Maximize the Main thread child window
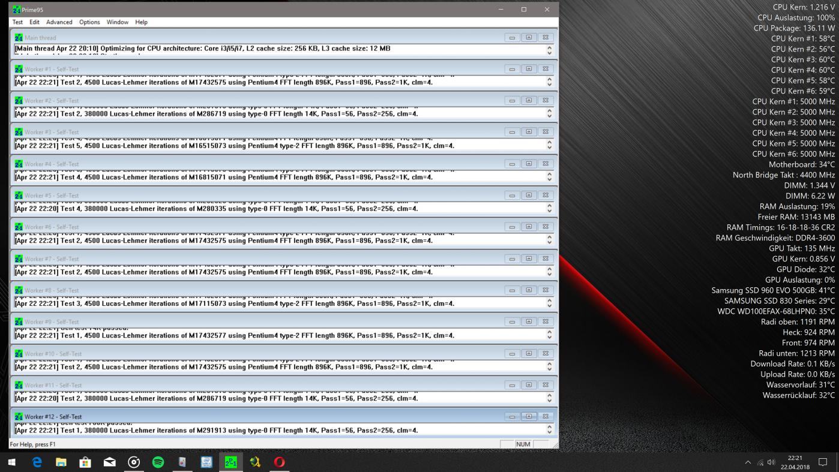The width and height of the screenshot is (839, 472). (x=529, y=37)
